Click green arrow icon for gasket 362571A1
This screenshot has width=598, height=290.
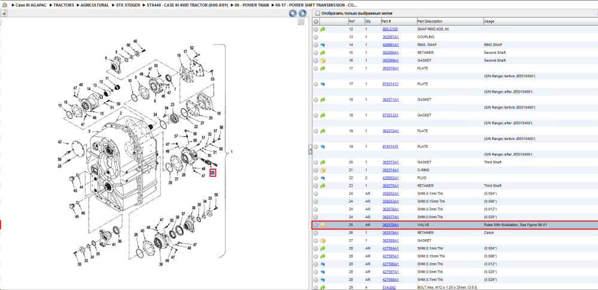(x=323, y=100)
